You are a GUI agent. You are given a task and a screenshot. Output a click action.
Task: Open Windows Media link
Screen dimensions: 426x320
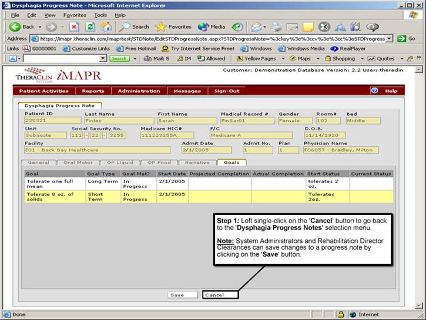(x=301, y=49)
